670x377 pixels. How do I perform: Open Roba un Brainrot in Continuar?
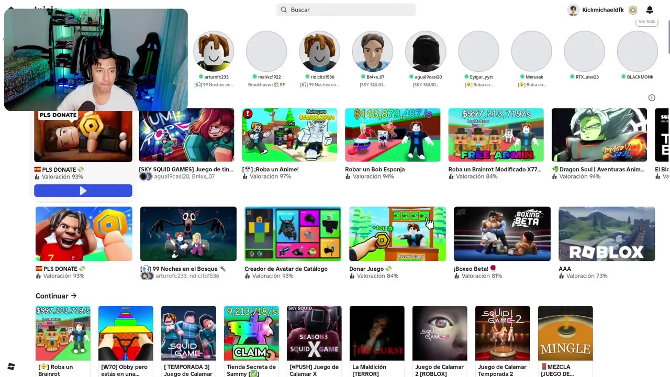[63, 333]
